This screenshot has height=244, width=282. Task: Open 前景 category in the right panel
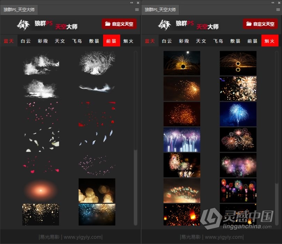coord(252,41)
